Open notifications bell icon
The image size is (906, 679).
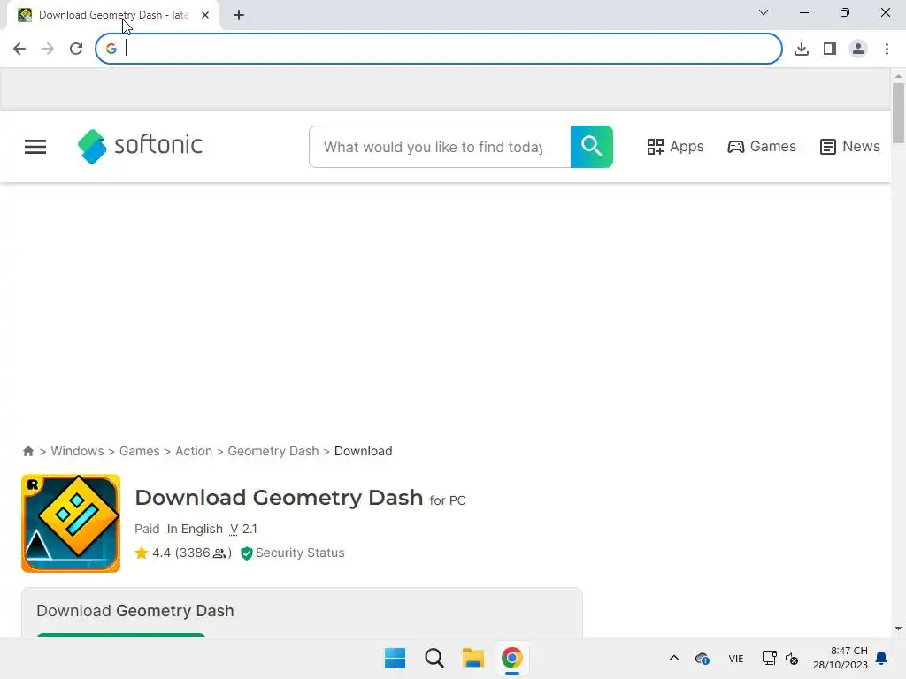click(x=882, y=658)
